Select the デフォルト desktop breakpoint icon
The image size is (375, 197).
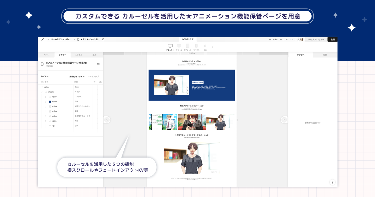170,46
